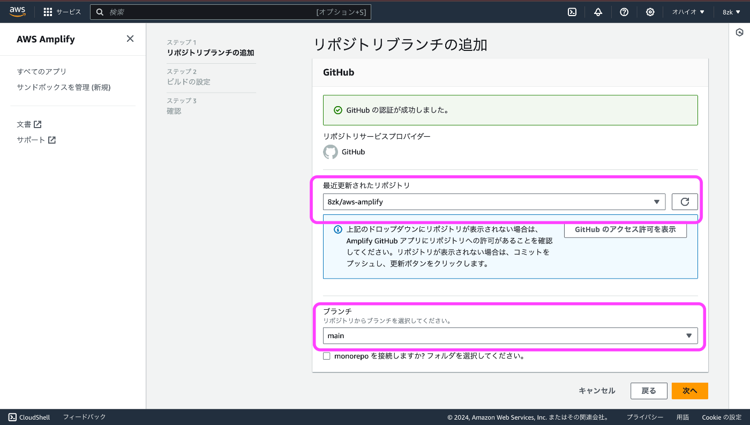Open サンドボックスを管理 (新規)
Screen dimensions: 750x425
(x=64, y=87)
